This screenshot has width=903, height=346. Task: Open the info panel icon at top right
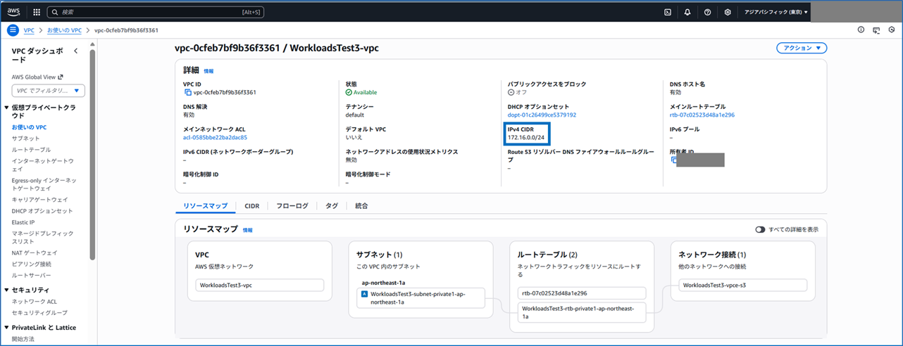[x=861, y=30]
